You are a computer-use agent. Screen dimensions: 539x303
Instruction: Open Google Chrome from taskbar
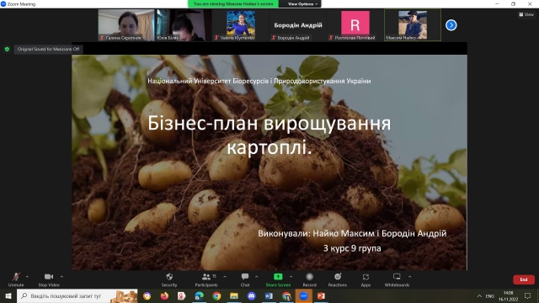tap(216, 295)
